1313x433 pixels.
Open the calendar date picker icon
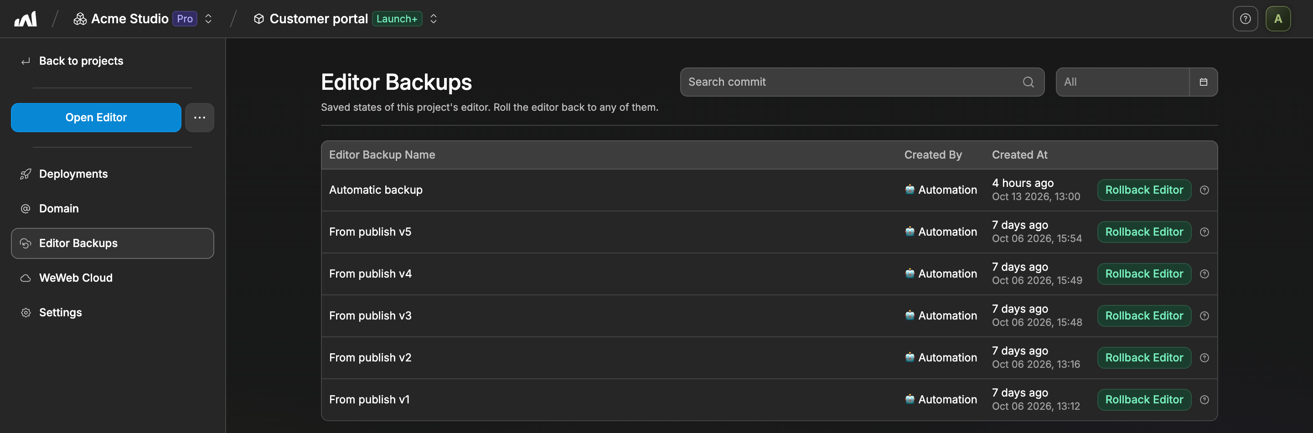(1204, 82)
